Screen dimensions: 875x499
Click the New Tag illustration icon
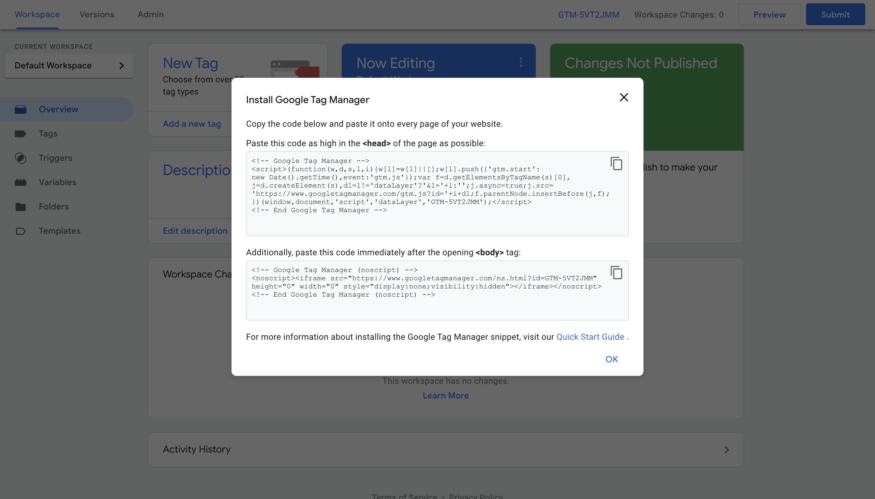click(295, 69)
